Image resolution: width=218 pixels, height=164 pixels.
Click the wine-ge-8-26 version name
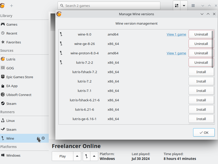coord(85,44)
